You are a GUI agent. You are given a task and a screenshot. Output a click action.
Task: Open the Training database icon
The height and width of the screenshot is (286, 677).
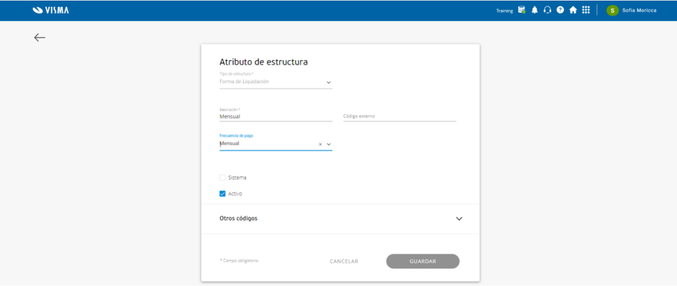click(x=522, y=10)
